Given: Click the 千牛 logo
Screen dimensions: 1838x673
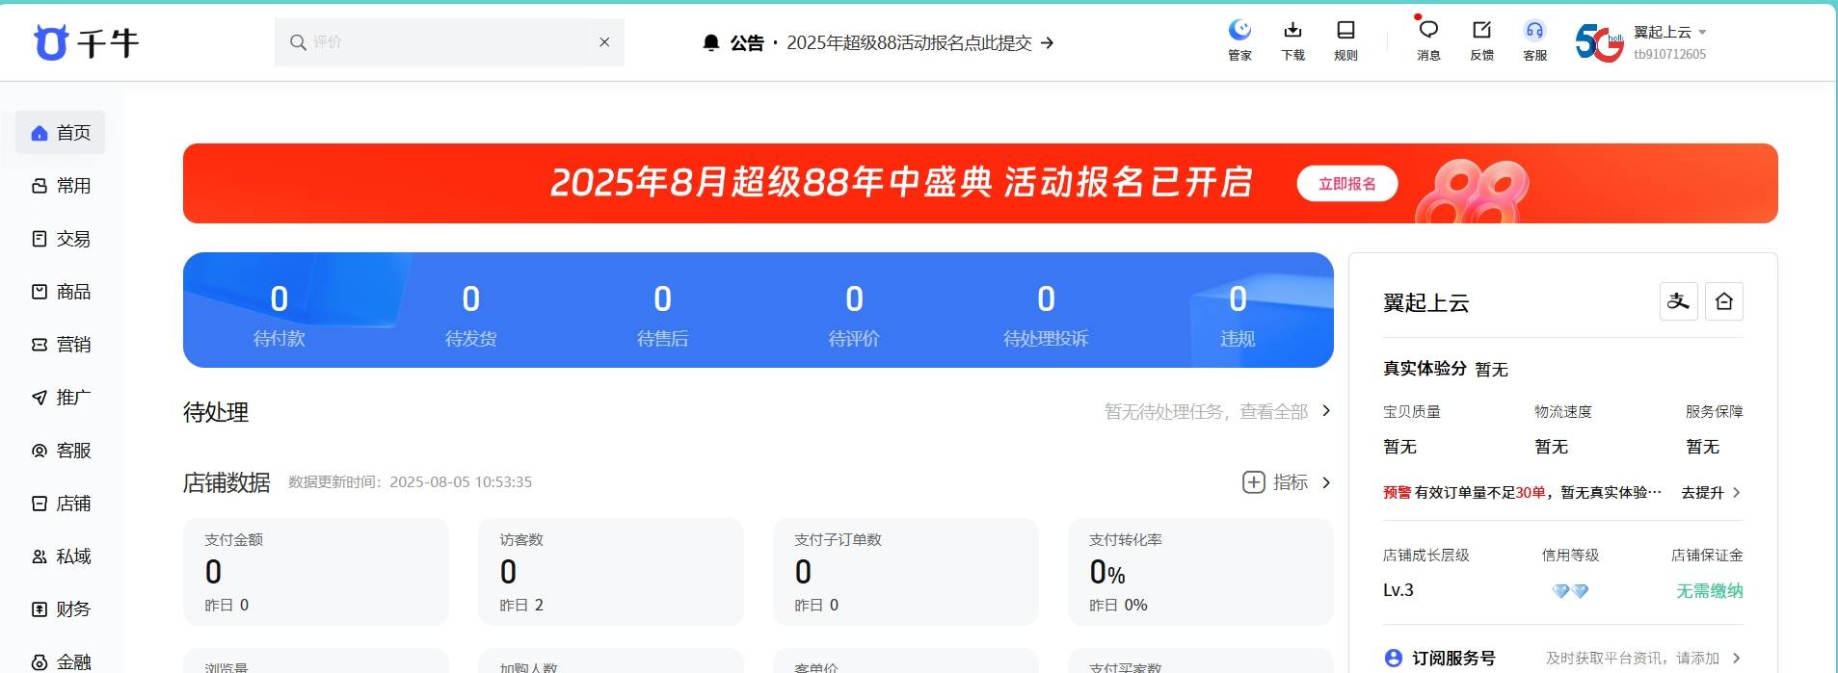Looking at the screenshot, I should (86, 42).
